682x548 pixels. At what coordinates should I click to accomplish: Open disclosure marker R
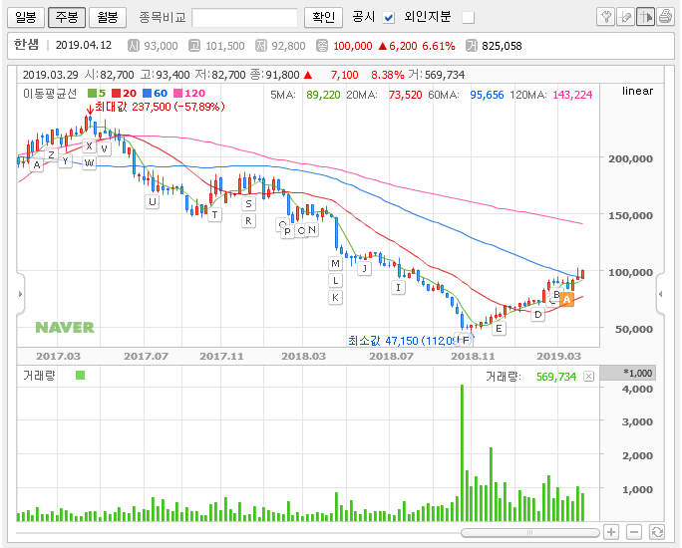click(249, 221)
